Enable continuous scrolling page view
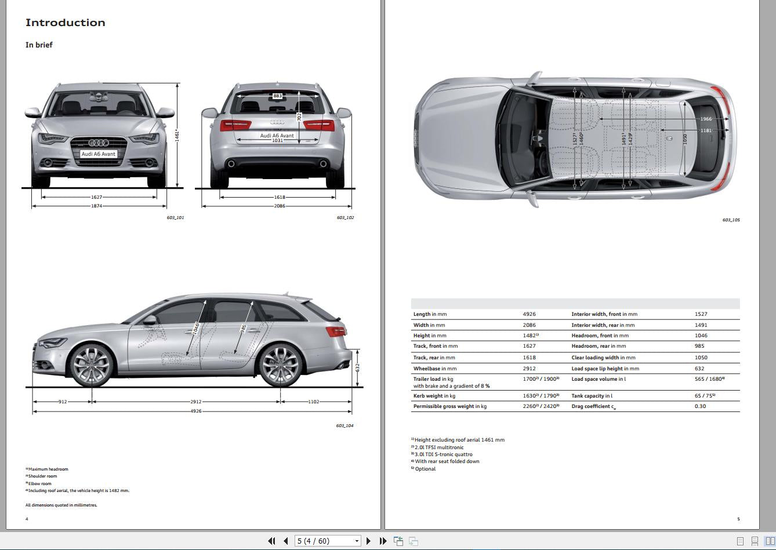 click(x=755, y=541)
